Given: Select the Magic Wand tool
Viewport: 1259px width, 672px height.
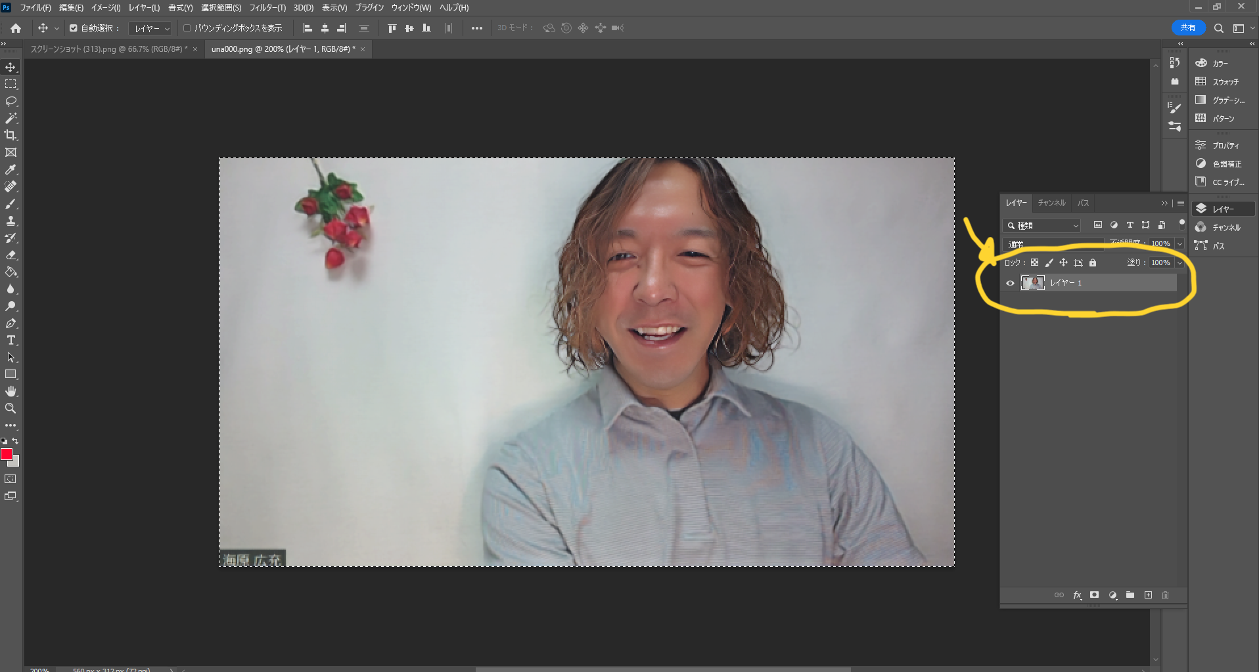Looking at the screenshot, I should (x=11, y=118).
